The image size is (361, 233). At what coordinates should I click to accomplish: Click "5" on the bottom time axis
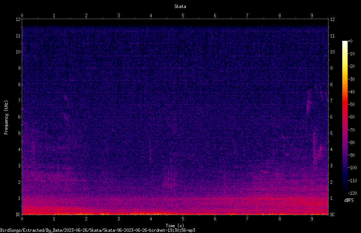point(183,219)
